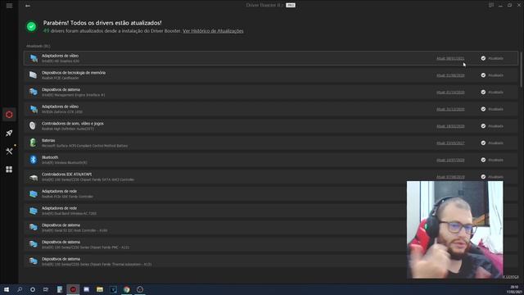
Task: Select the Dispositivos de tecnologia de memória row
Action: pyautogui.click(x=271, y=75)
